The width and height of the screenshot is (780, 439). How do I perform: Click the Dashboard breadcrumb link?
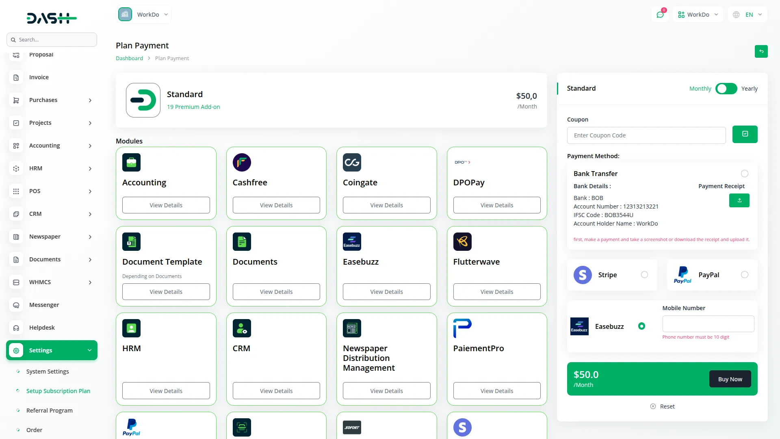coord(129,58)
